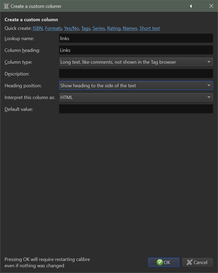Viewport: 218px width, 273px height.
Task: Click the left-pointing triangle title bar icon
Action: pos(191,6)
